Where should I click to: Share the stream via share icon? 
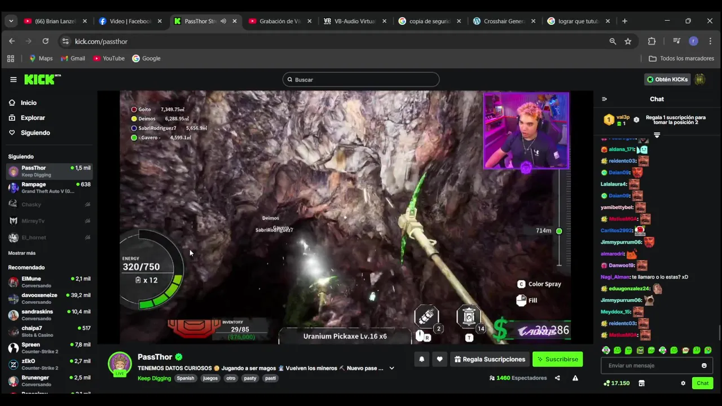[x=557, y=378]
